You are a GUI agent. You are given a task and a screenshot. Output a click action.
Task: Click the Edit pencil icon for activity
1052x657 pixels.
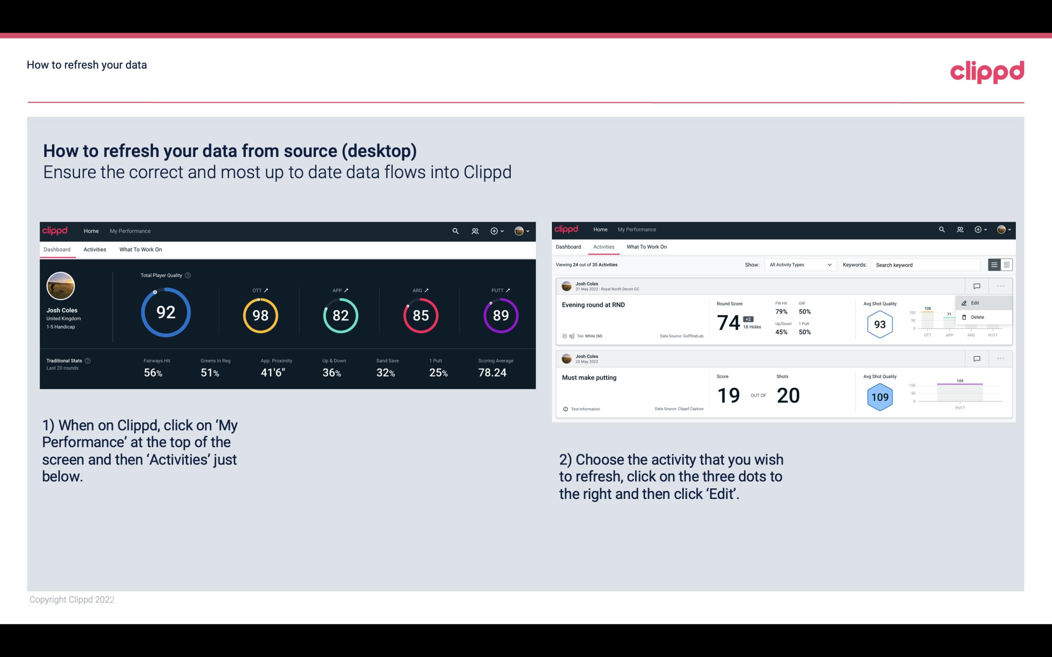(x=962, y=303)
